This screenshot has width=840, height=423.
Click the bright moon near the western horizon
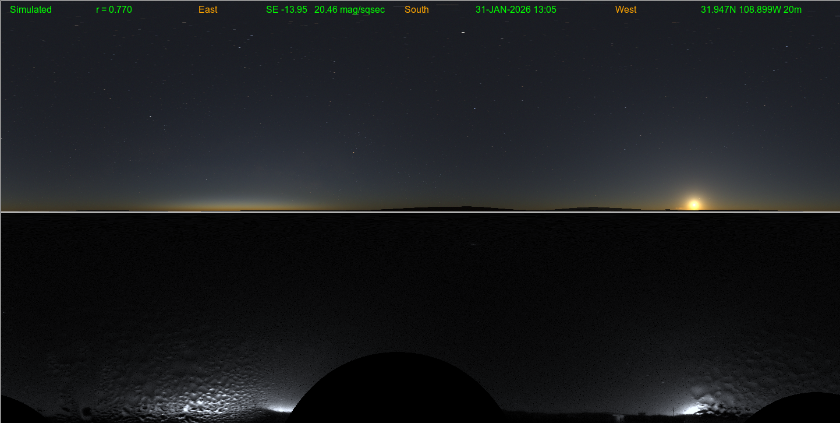[x=693, y=205]
